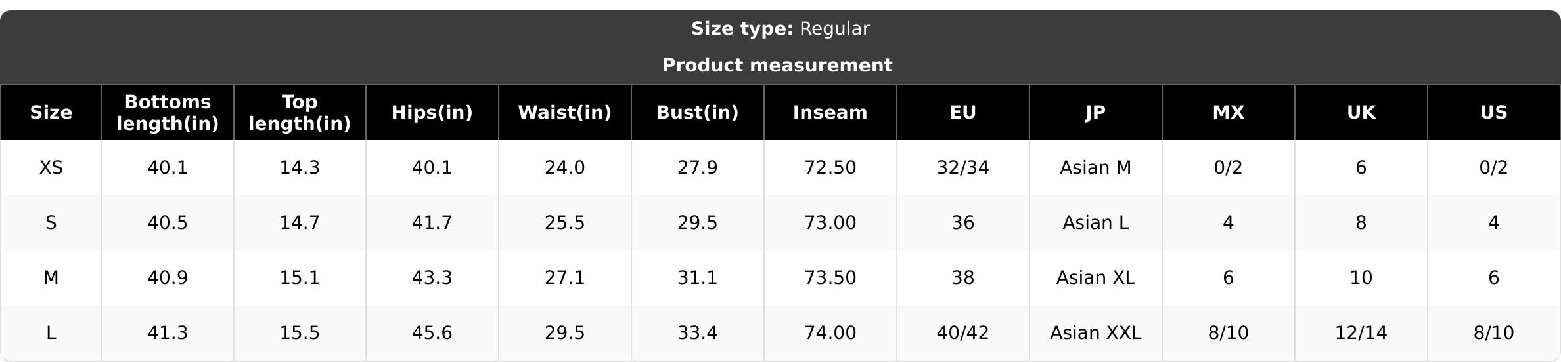1561x362 pixels.
Task: Click the XS size row label
Action: coord(51,168)
